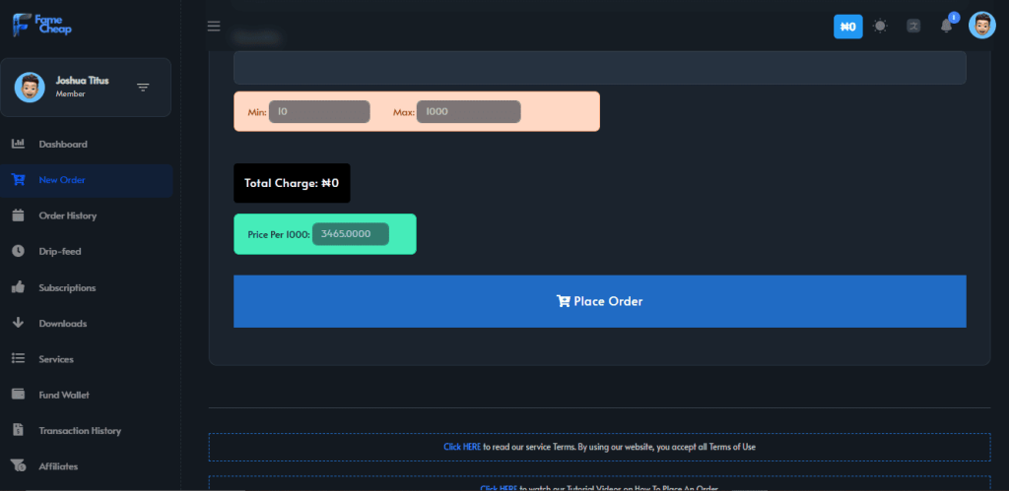Open the language translate icon

click(x=913, y=27)
